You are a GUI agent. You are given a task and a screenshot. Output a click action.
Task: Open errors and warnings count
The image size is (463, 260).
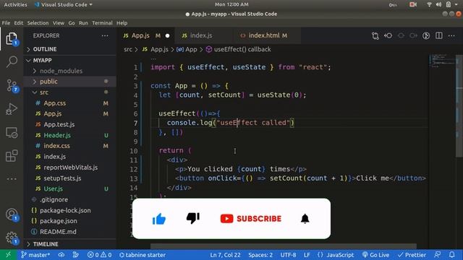click(x=99, y=255)
